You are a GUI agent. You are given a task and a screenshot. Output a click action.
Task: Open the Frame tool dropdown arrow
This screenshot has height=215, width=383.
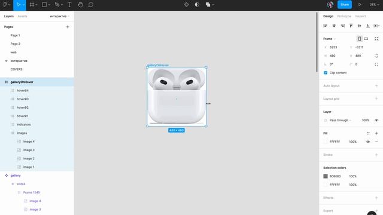[x=37, y=5]
